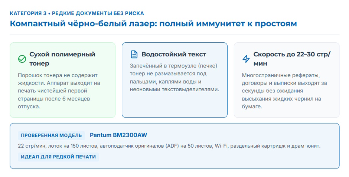The width and height of the screenshot is (349, 177).
Task: Click the КАТЕГОРИЯ 3 • РЕДКИЕ ДОКУМЕНТЫ БЕЗ РИСКА label
Action: pos(77,13)
